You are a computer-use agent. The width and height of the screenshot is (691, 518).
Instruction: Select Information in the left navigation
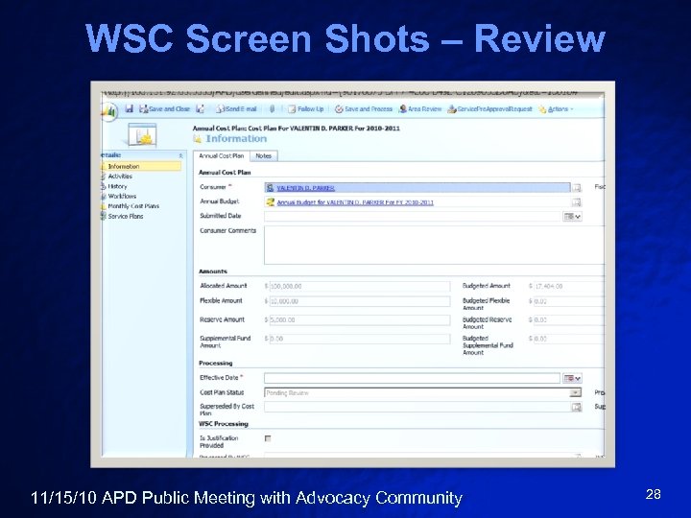click(x=141, y=166)
